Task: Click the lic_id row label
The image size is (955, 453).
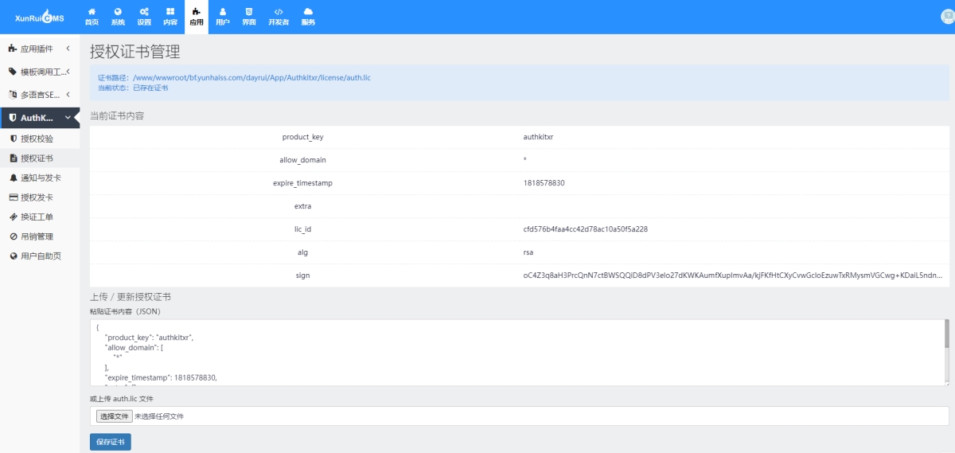Action: click(302, 229)
